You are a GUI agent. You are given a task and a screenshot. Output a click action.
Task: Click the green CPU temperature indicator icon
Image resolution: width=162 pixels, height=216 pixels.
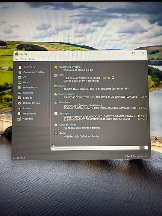113,78
